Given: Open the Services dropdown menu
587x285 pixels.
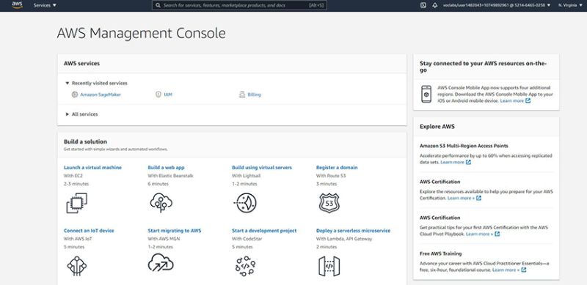Looking at the screenshot, I should [x=45, y=6].
